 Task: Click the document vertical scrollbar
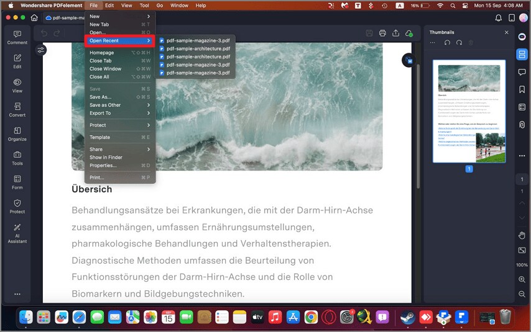click(418, 126)
